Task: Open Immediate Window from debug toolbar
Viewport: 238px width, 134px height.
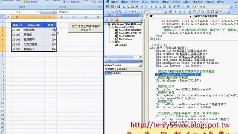Action: coord(212,12)
